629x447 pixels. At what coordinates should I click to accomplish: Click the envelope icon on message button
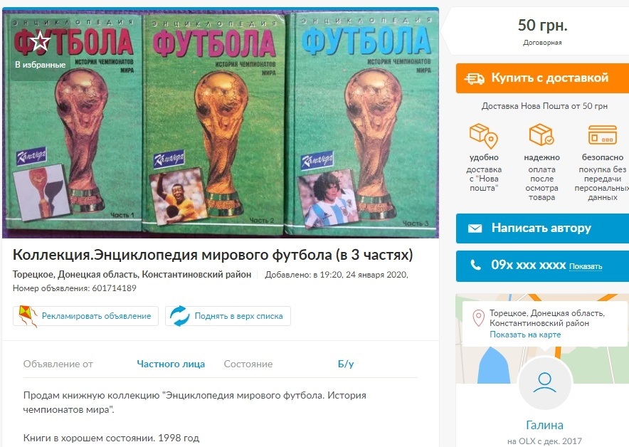475,228
